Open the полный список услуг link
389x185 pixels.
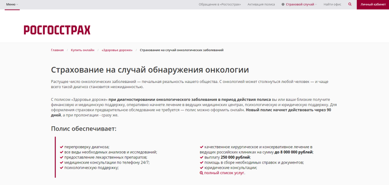click(x=224, y=173)
